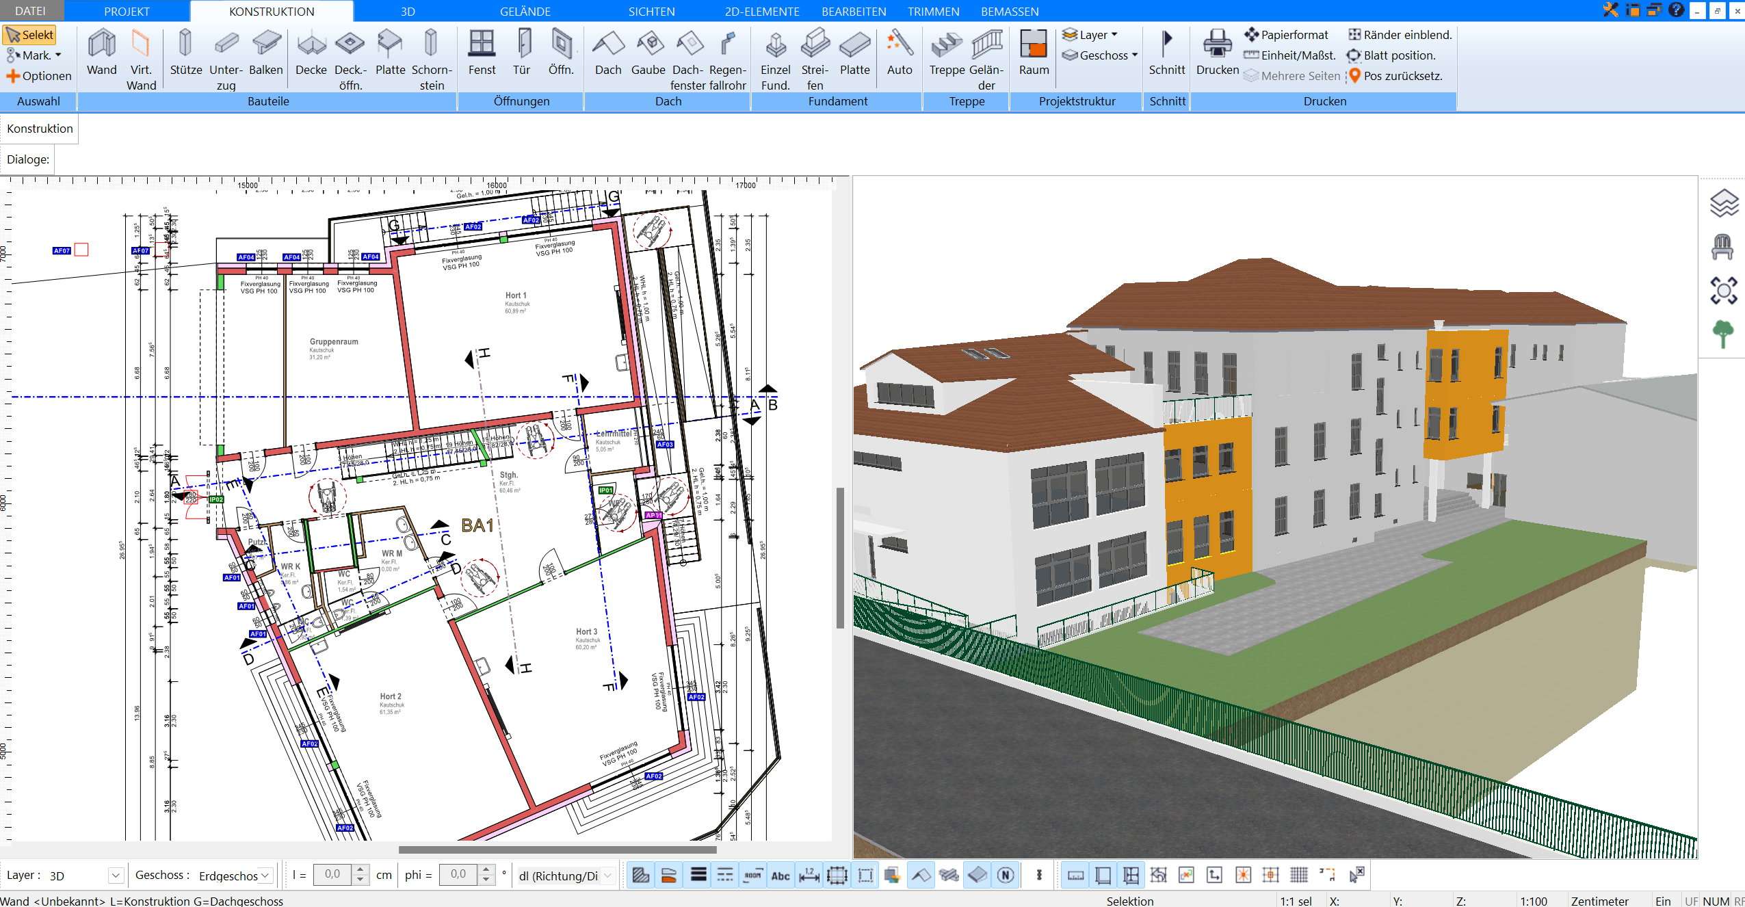Switch to the BEMASSEN tab
The width and height of the screenshot is (1745, 907).
pos(1010,11)
